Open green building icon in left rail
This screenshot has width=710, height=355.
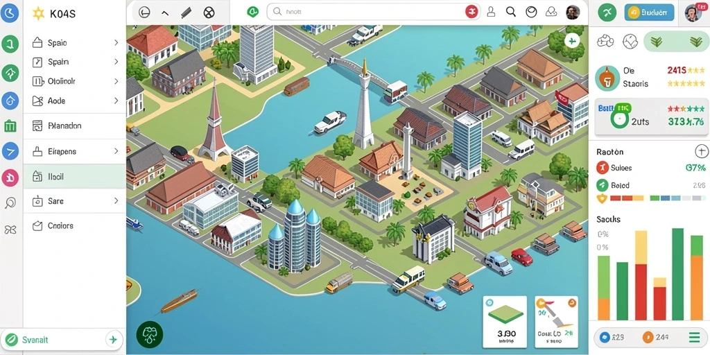(10, 126)
